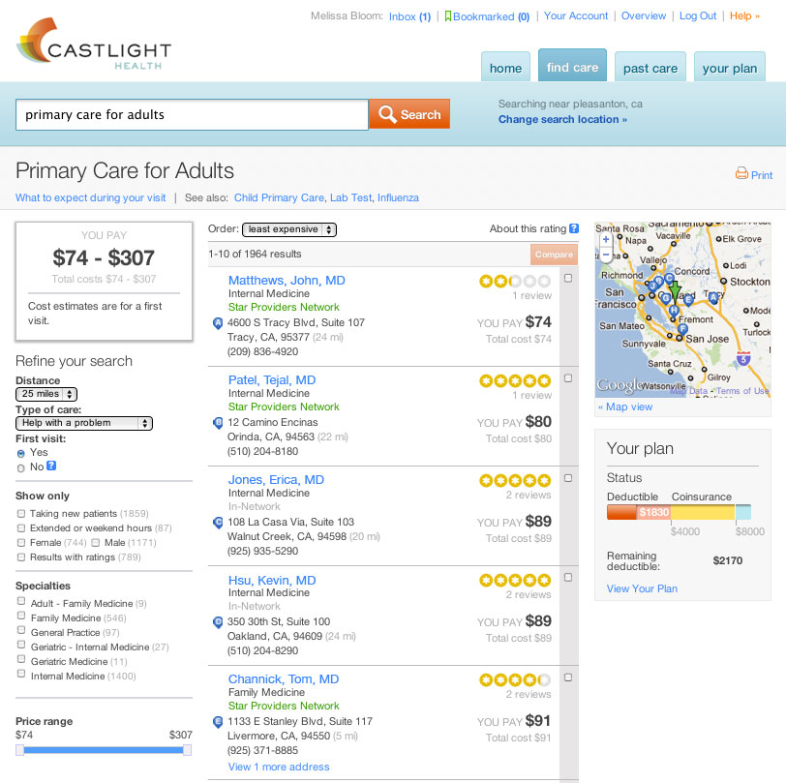The height and width of the screenshot is (783, 786).
Task: Click the Print icon
Action: point(741,174)
